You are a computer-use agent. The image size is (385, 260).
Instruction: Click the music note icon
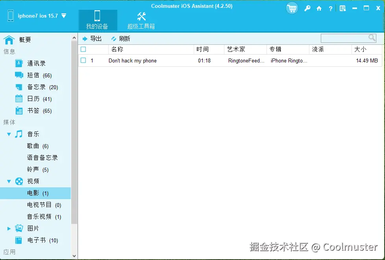point(19,134)
